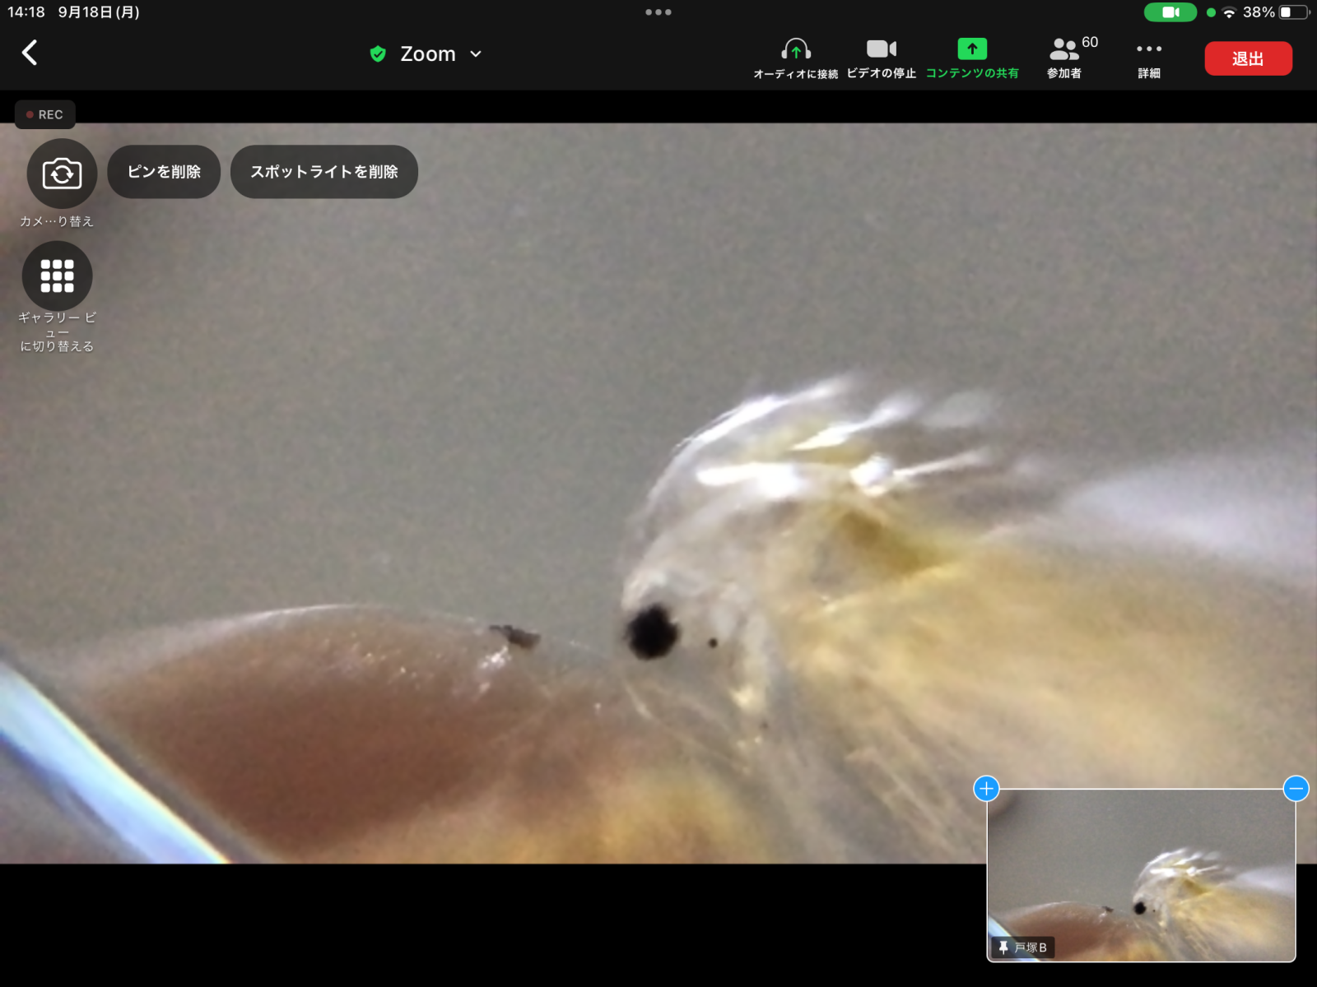The width and height of the screenshot is (1317, 987).
Task: Open content sharing with green arrow icon
Action: pos(972,58)
